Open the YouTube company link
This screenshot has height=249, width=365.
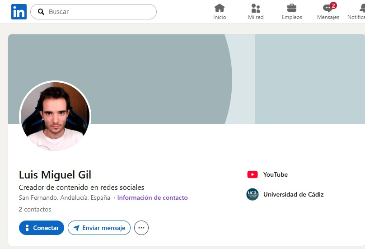[x=276, y=174]
